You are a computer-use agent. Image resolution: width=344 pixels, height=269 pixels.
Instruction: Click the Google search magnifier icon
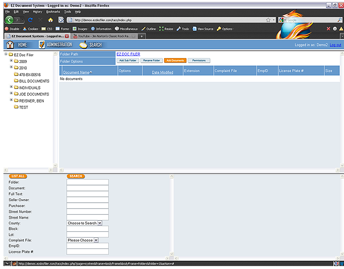[x=340, y=20]
